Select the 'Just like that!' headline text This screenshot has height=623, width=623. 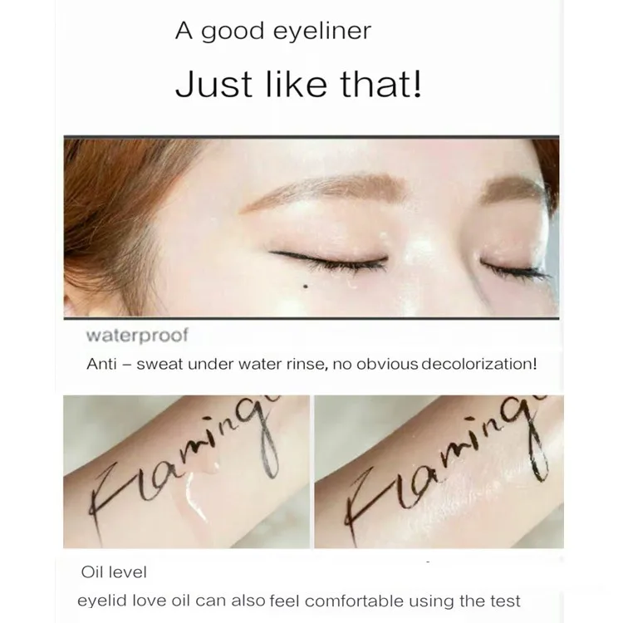[298, 84]
